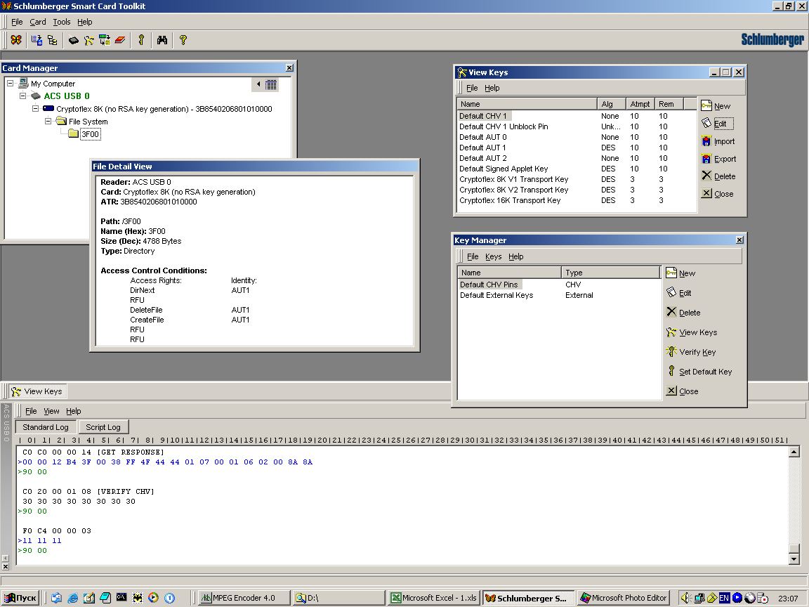Viewport: 809px width, 607px height.
Task: Click the binoculars search icon on toolbar
Action: [x=162, y=40]
